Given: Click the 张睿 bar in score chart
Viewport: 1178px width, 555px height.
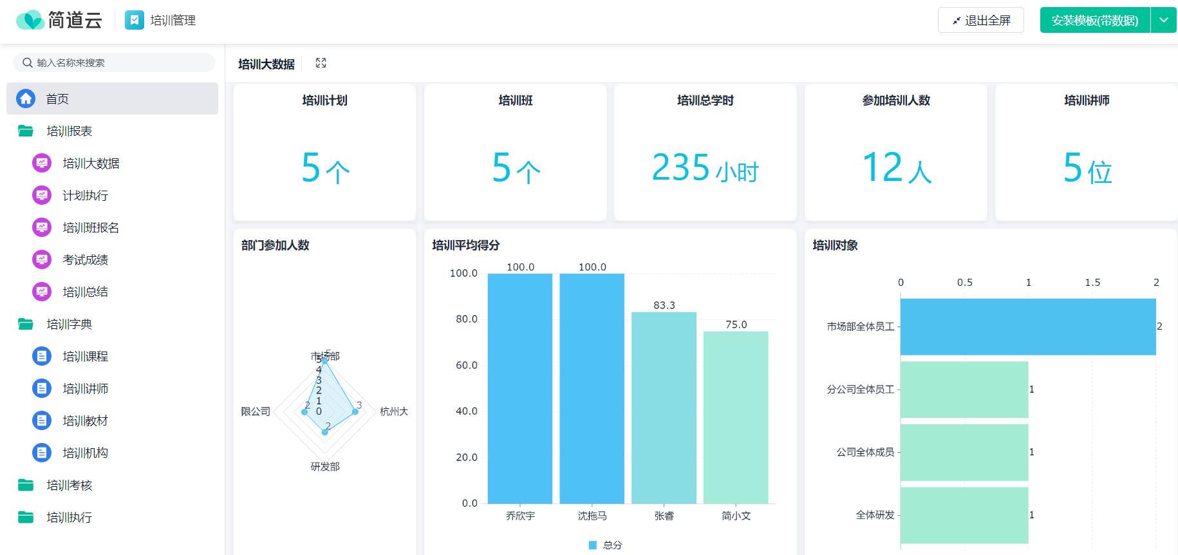Looking at the screenshot, I should 664,408.
